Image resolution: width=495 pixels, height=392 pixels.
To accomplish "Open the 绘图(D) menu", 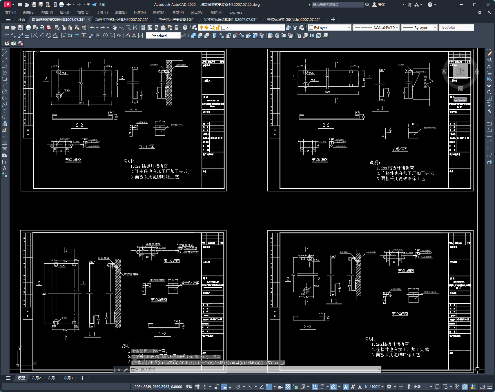I will pos(121,12).
